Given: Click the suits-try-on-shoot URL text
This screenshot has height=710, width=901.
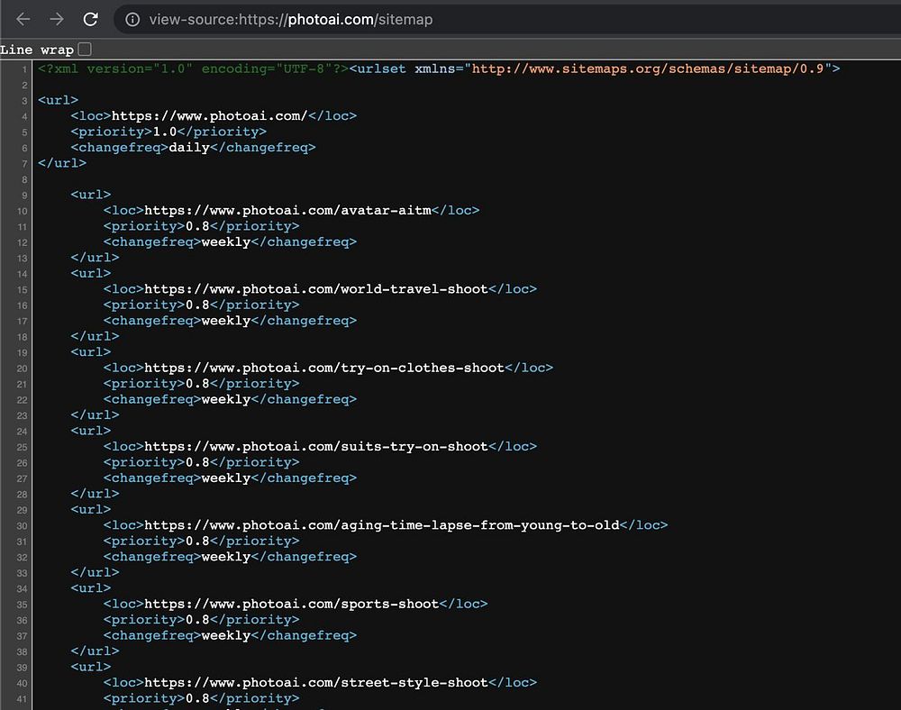Looking at the screenshot, I should pyautogui.click(x=316, y=446).
